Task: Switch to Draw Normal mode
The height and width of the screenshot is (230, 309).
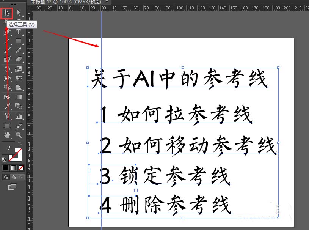Action: (x=6, y=177)
